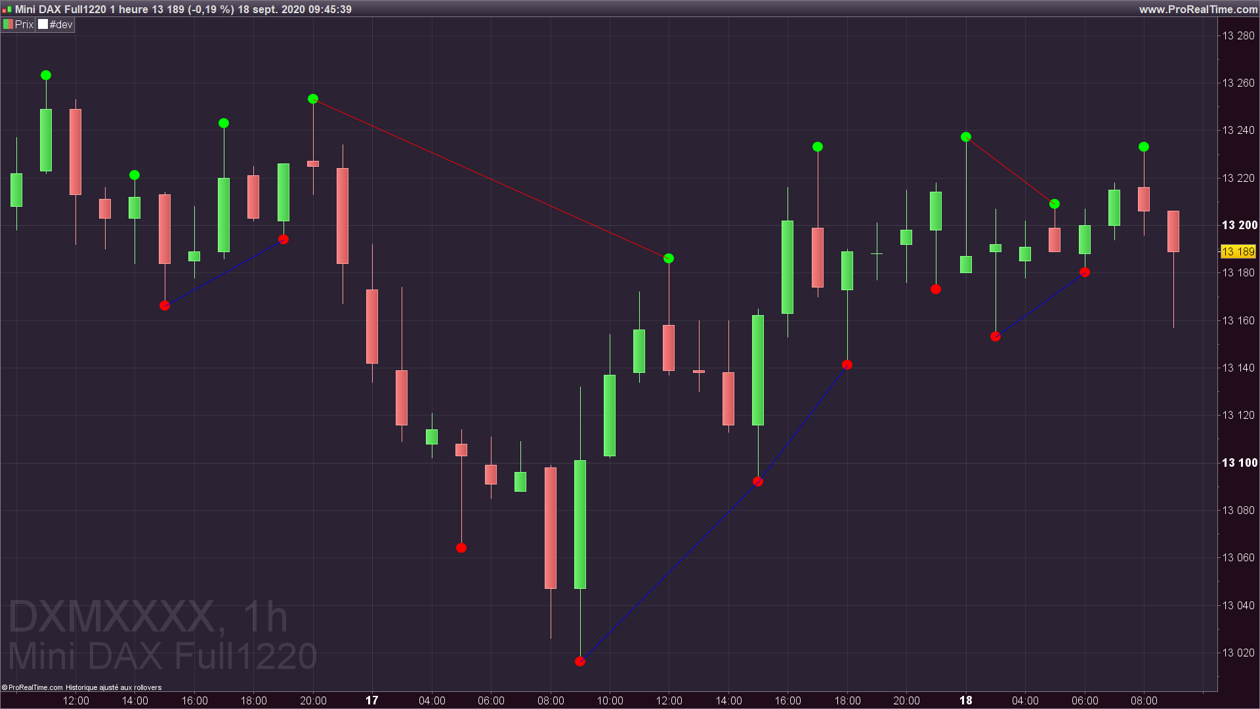
Task: Click the rightmost green pivot dot above the 08:00 candle
Action: pyautogui.click(x=1144, y=147)
